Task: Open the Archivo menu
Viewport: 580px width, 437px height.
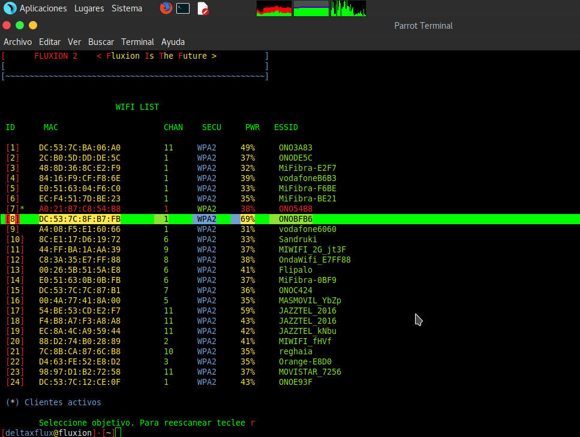Action: [x=17, y=42]
